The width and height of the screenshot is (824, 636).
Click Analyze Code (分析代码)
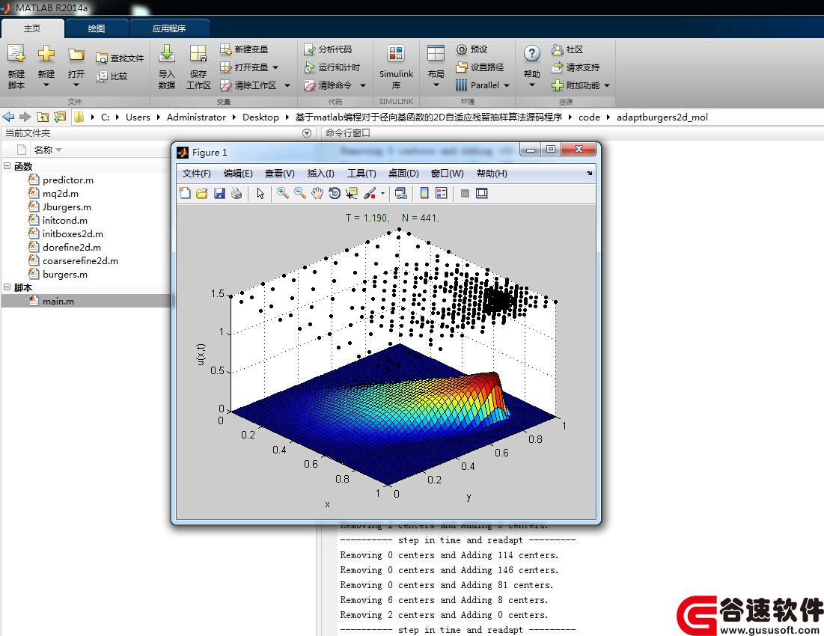pyautogui.click(x=328, y=49)
